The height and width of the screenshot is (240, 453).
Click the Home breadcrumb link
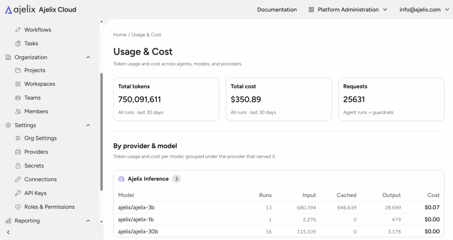(120, 35)
